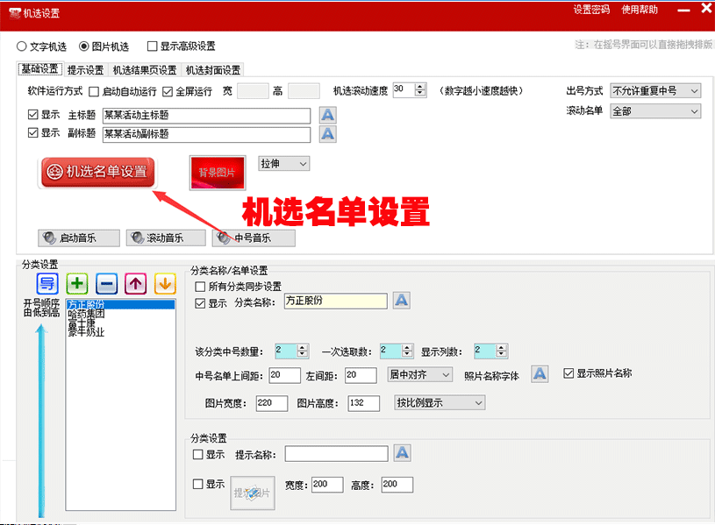Switch to the 提示设置 tab
Viewport: 715px width, 525px height.
click(x=85, y=70)
